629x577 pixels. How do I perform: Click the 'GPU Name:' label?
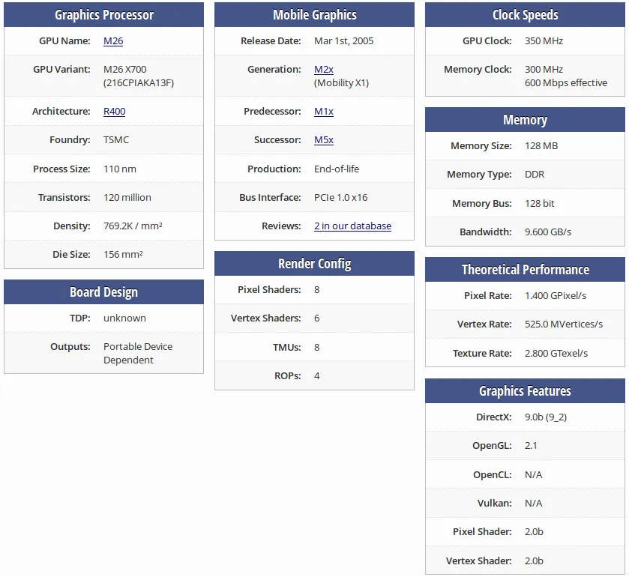(x=64, y=41)
